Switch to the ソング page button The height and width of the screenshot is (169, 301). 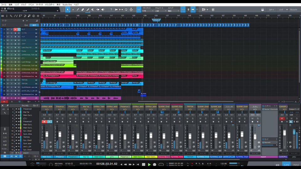[x=281, y=10]
